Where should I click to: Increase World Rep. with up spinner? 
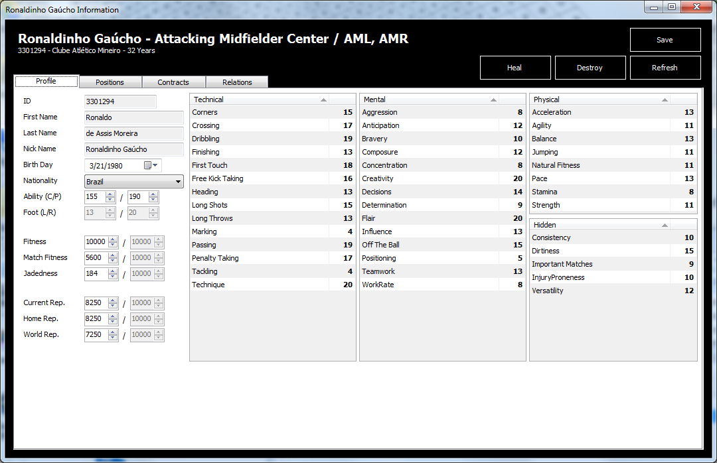113,332
